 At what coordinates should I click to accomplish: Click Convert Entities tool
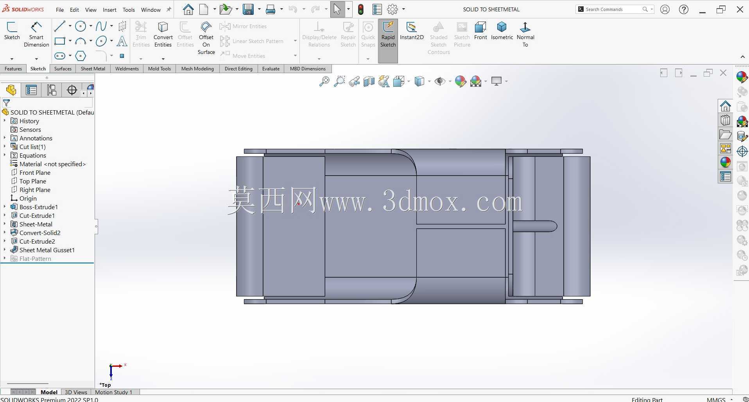coord(163,35)
